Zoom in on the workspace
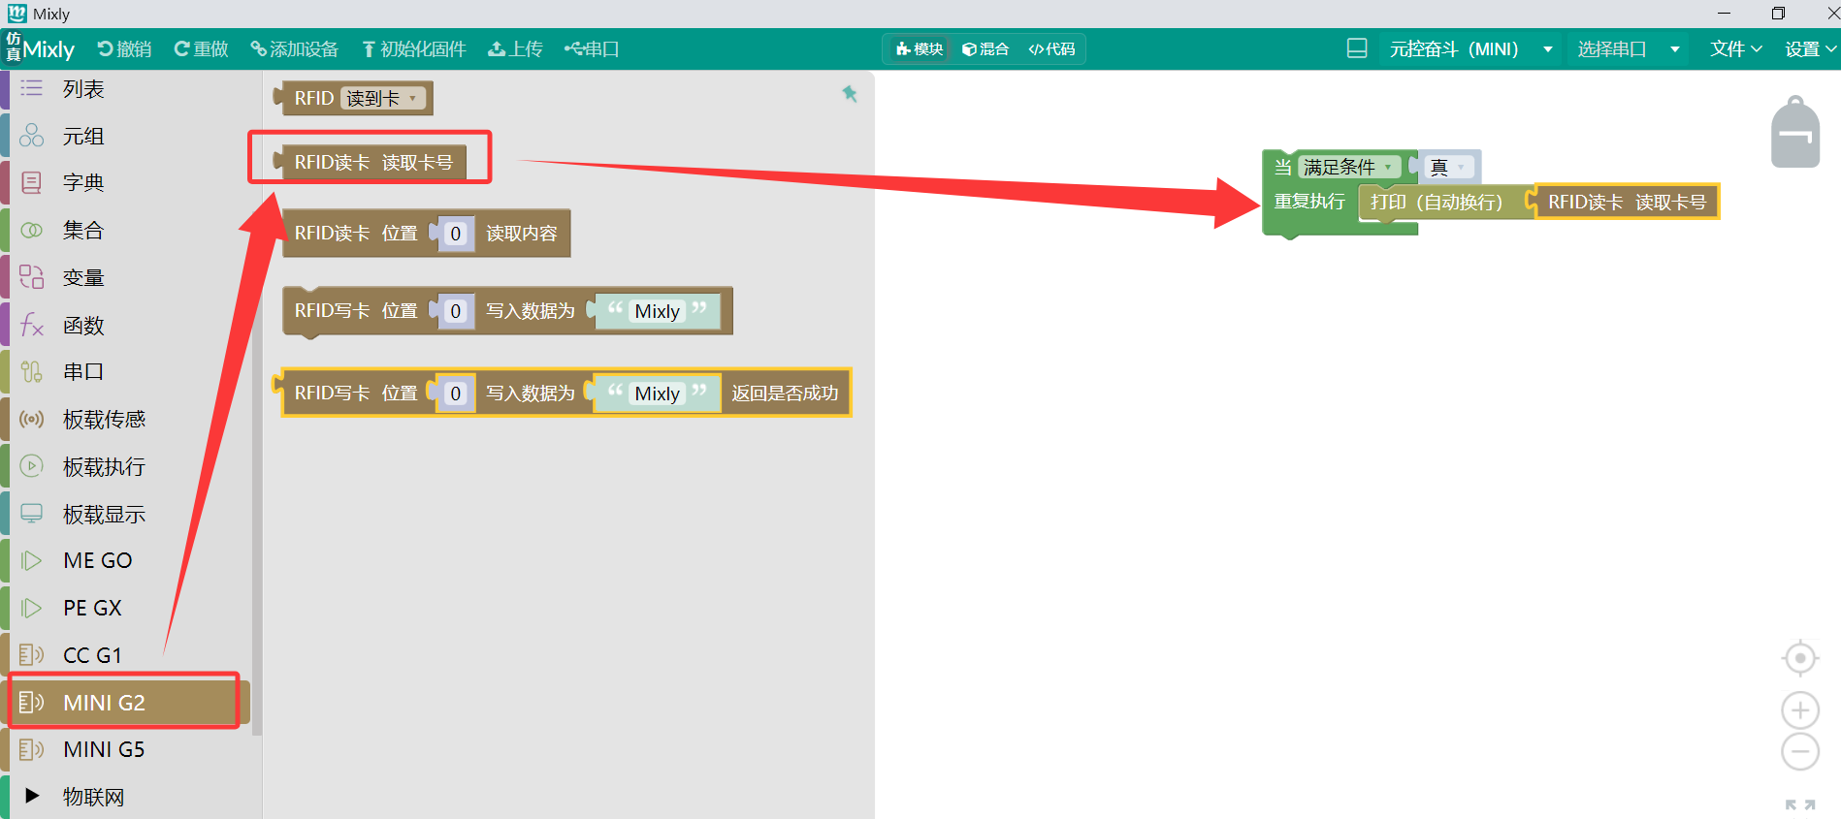Viewport: 1841px width, 819px height. 1800,710
